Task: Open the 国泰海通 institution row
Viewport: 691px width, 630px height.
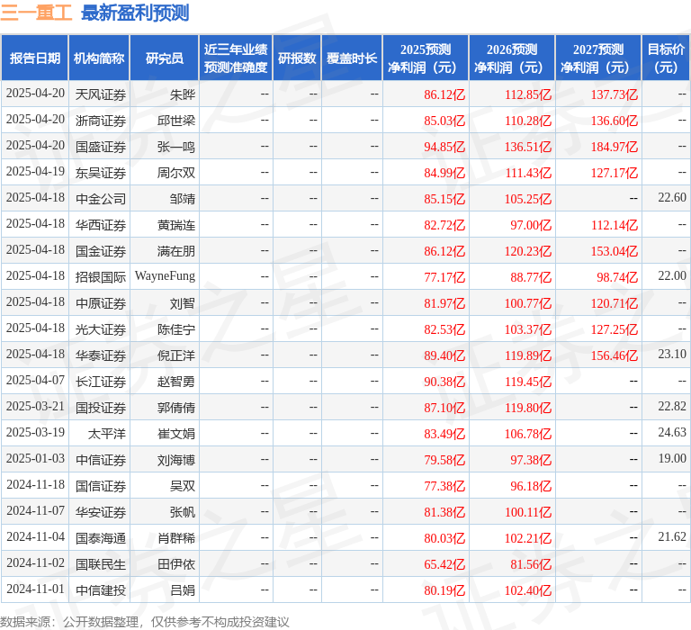Action: click(x=101, y=537)
